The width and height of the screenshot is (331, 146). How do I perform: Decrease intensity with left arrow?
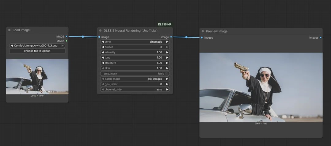[103, 52]
